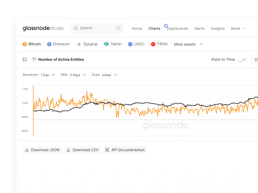Viewport: 258px width, 193px height.
Task: Focus the Search input field
Action: pyautogui.click(x=97, y=28)
